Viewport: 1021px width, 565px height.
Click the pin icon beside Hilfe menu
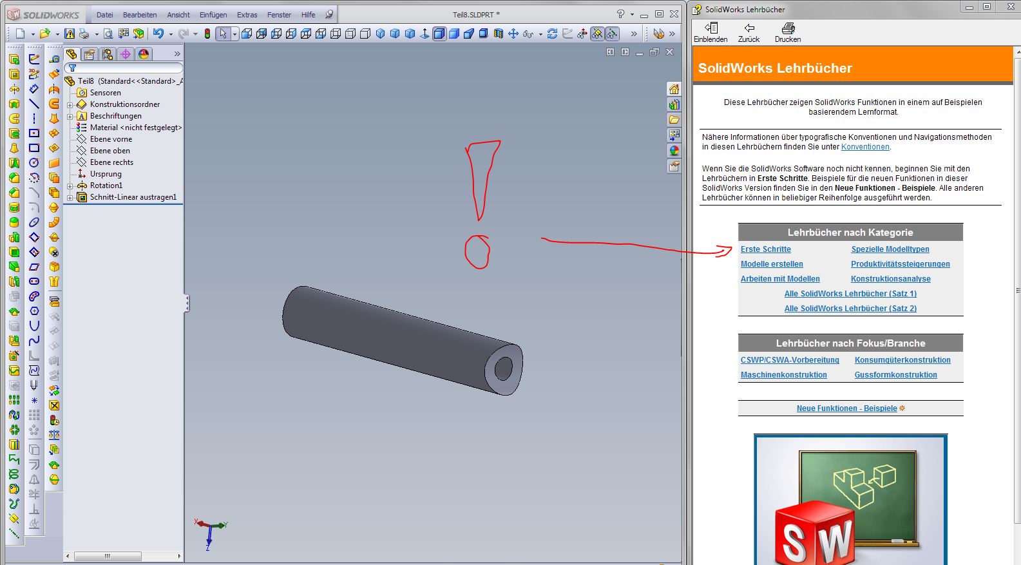[329, 14]
